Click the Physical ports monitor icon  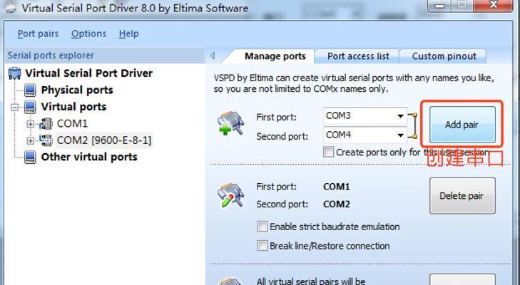(x=30, y=90)
